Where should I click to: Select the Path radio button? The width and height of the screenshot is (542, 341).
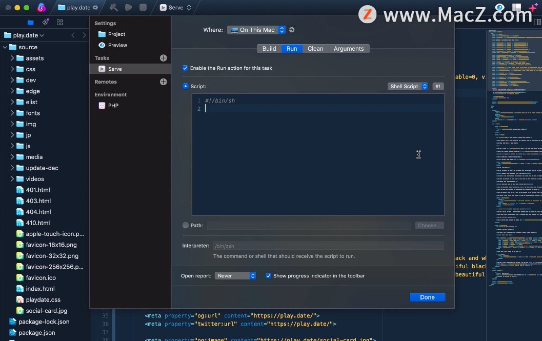(186, 225)
